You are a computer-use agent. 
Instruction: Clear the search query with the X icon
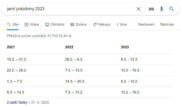click(x=139, y=9)
